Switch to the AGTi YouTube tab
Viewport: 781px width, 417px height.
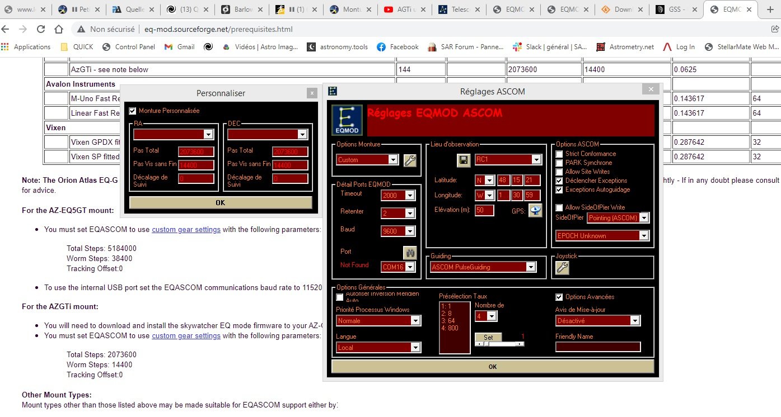coord(404,10)
